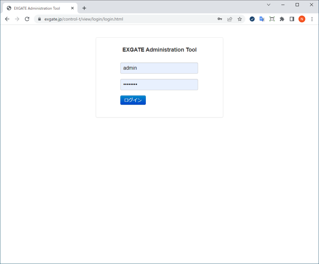Open the Chrome three-dot menu
This screenshot has height=264, width=319.
[x=312, y=19]
